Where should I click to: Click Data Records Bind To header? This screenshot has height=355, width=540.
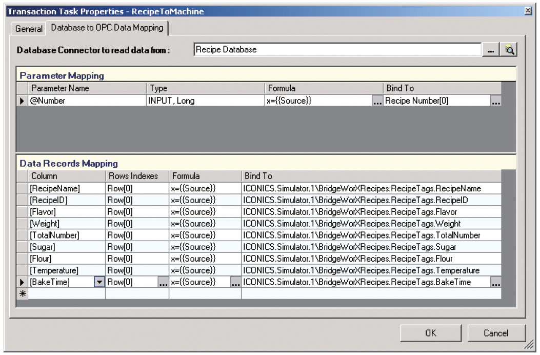[x=371, y=176]
